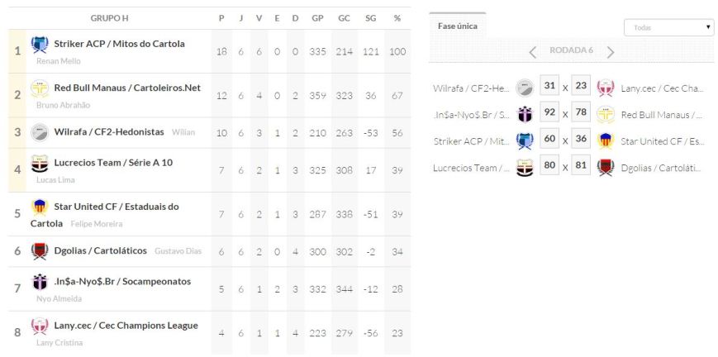Click the .In$a-Nyo$.Br crest in standings
718x357 pixels.
click(40, 282)
